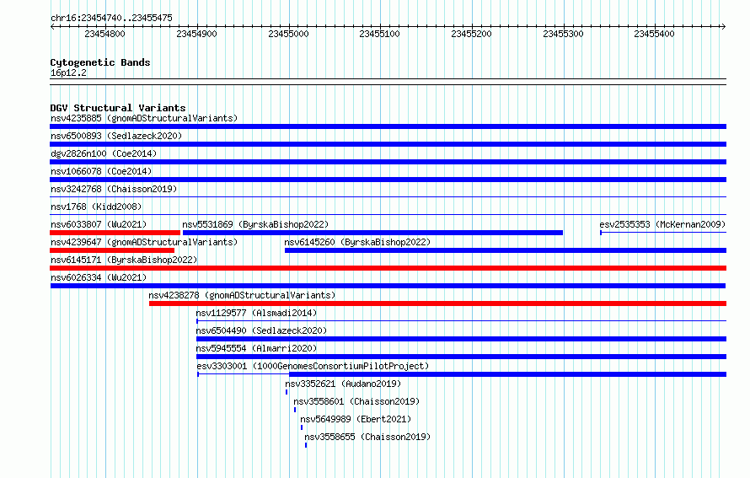Click the nsv1066078 Coe2014 label
Image resolution: width=750 pixels, height=478 pixels.
pyautogui.click(x=101, y=171)
